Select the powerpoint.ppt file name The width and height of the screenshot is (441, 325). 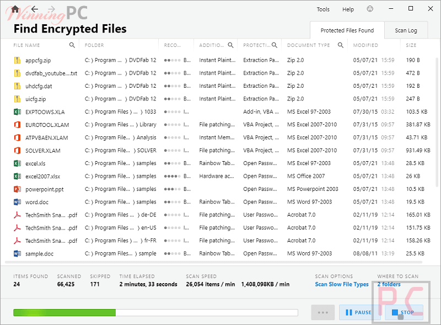pyautogui.click(x=45, y=189)
